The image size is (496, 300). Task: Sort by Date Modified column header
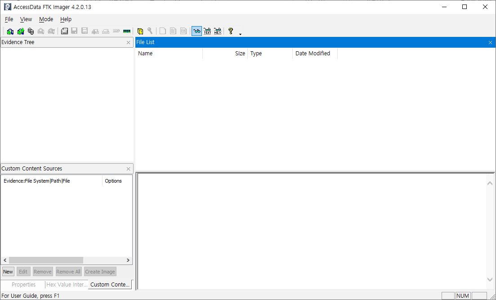click(x=315, y=54)
